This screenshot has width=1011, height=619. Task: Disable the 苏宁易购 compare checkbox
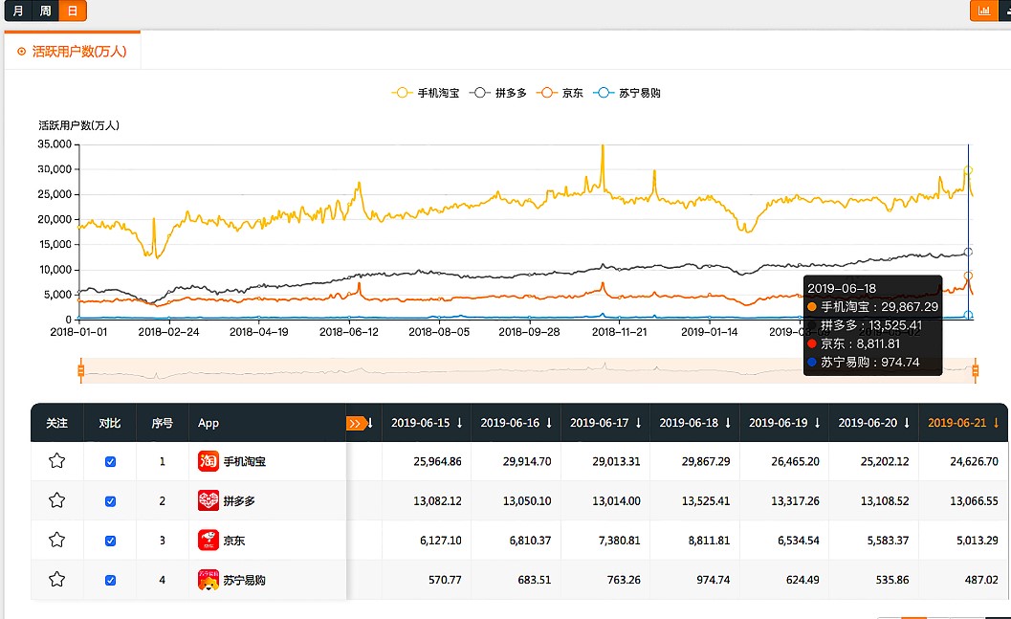point(110,580)
